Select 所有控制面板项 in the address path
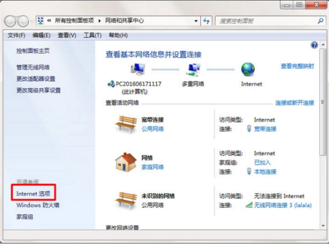The height and width of the screenshot is (244, 329). point(74,21)
